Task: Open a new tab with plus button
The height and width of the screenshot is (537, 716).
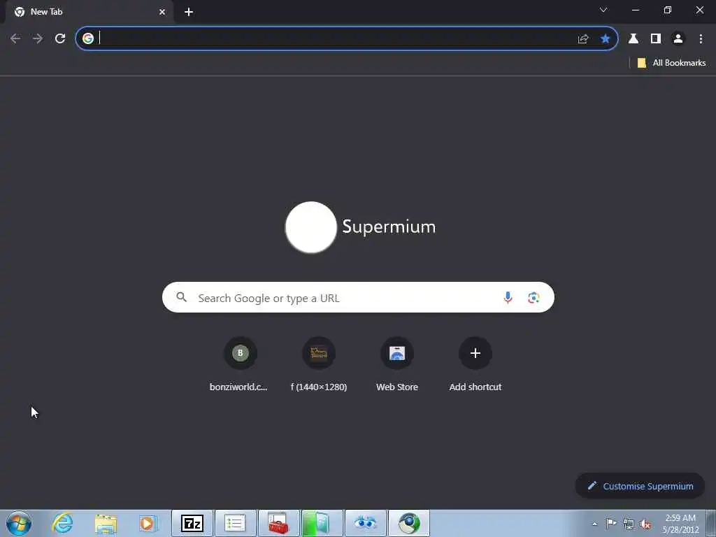Action: coord(189,12)
